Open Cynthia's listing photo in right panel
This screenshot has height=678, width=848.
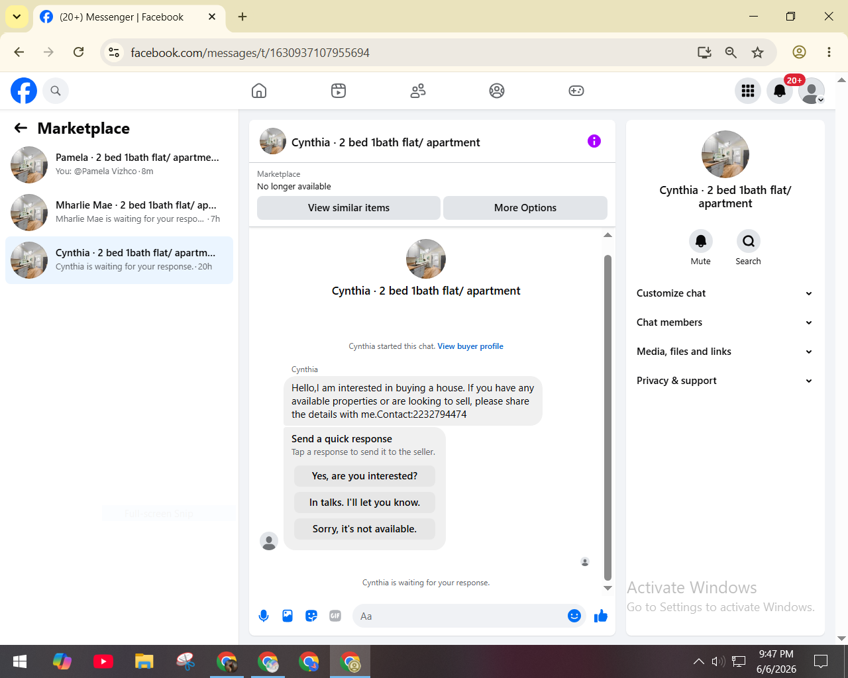725,154
